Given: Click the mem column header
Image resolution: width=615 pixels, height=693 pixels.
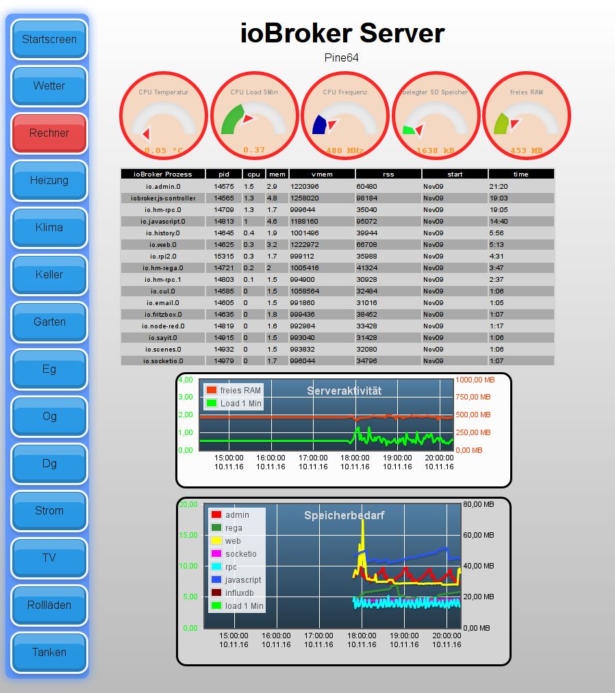Looking at the screenshot, I should (277, 174).
